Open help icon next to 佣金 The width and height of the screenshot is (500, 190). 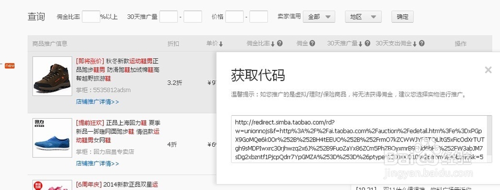point(312,43)
